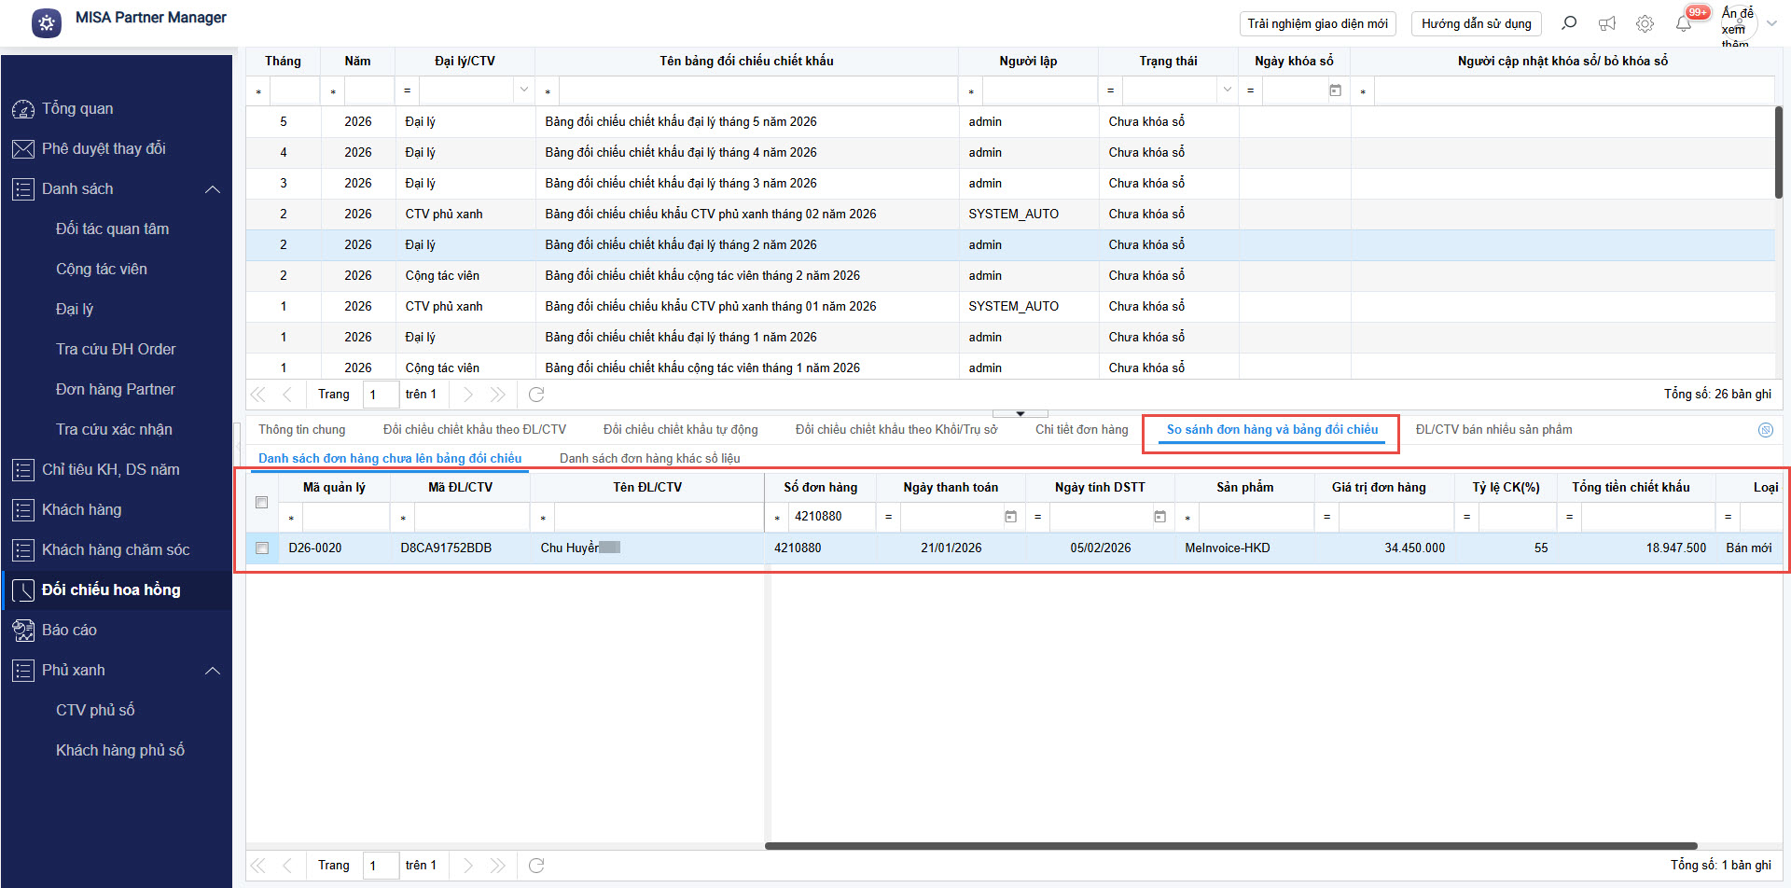
Task: Open calendar picker in Ngày khóa sổ filter
Action: [x=1335, y=90]
